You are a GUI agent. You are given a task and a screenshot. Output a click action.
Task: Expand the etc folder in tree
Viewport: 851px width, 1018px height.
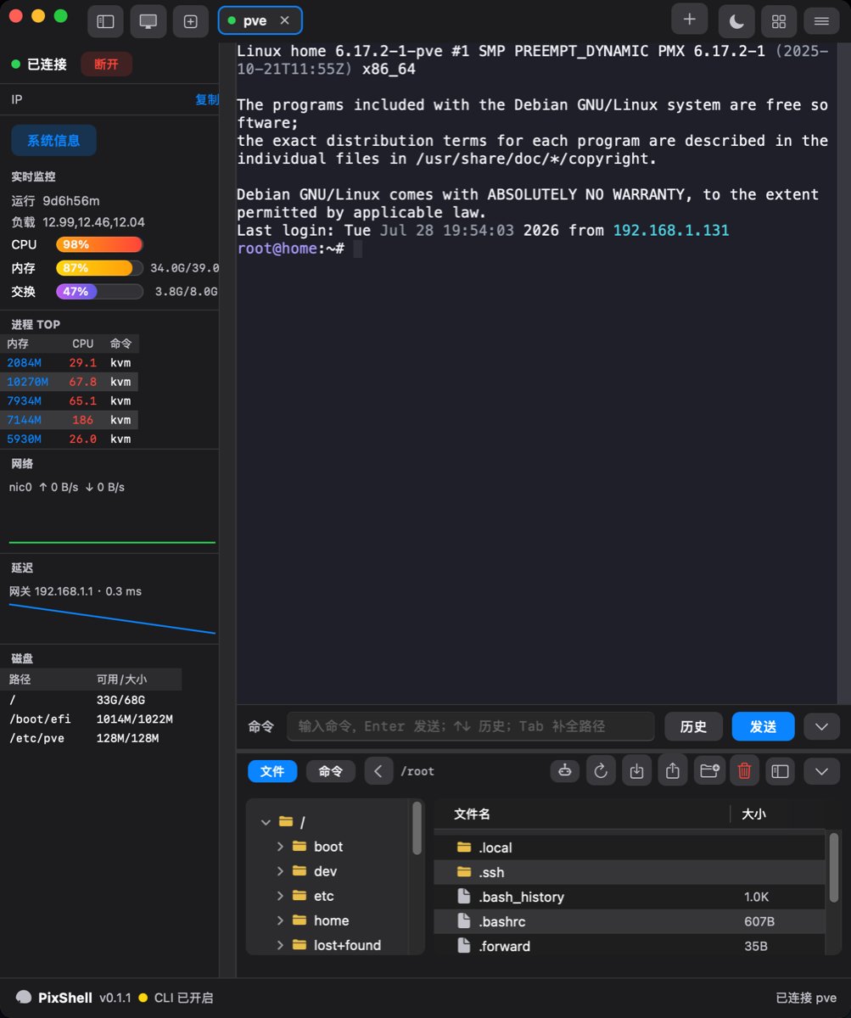tap(280, 896)
